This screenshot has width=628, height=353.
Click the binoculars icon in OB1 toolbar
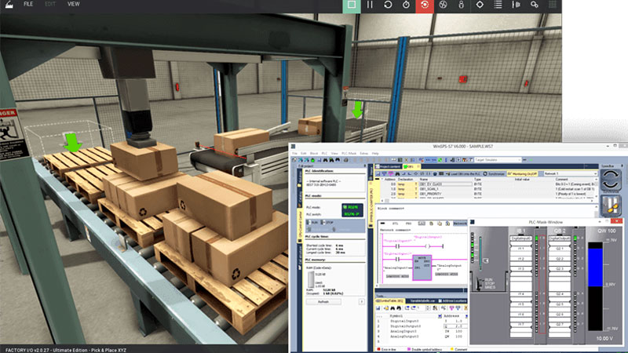pos(397,173)
